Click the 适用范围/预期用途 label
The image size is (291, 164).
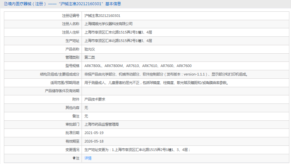click(x=65, y=83)
